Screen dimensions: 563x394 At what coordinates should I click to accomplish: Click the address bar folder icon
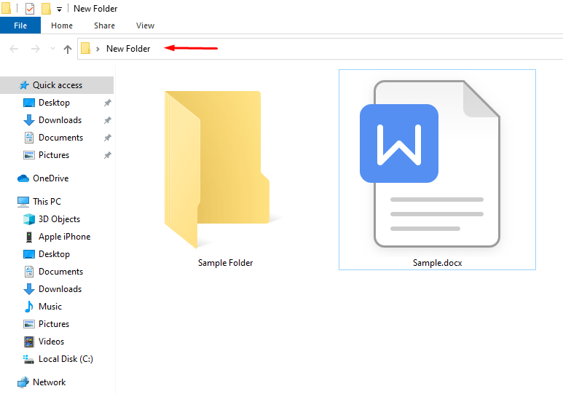coord(85,48)
